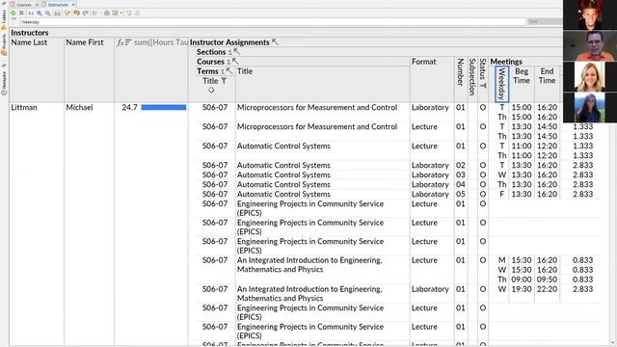Viewport: 617px width, 347px height.
Task: Click the blue redo arrow icon
Action: click(85, 13)
